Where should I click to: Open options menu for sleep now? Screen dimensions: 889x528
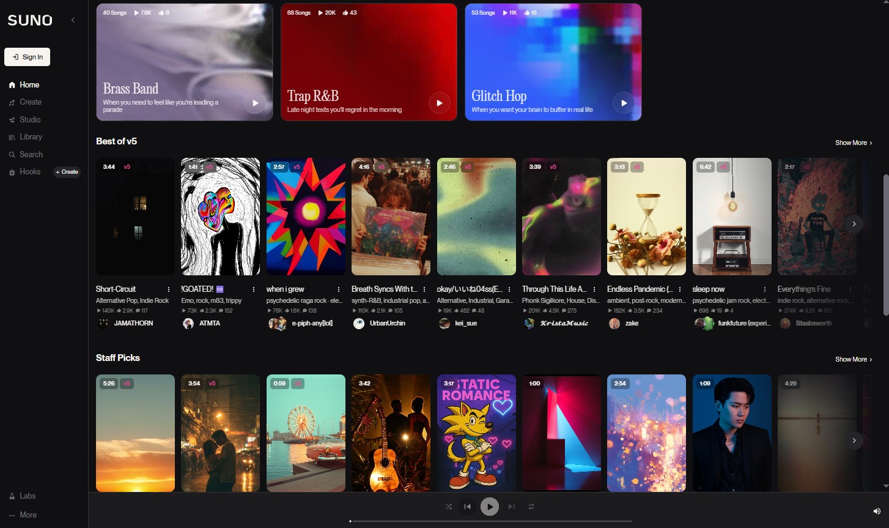tap(765, 289)
